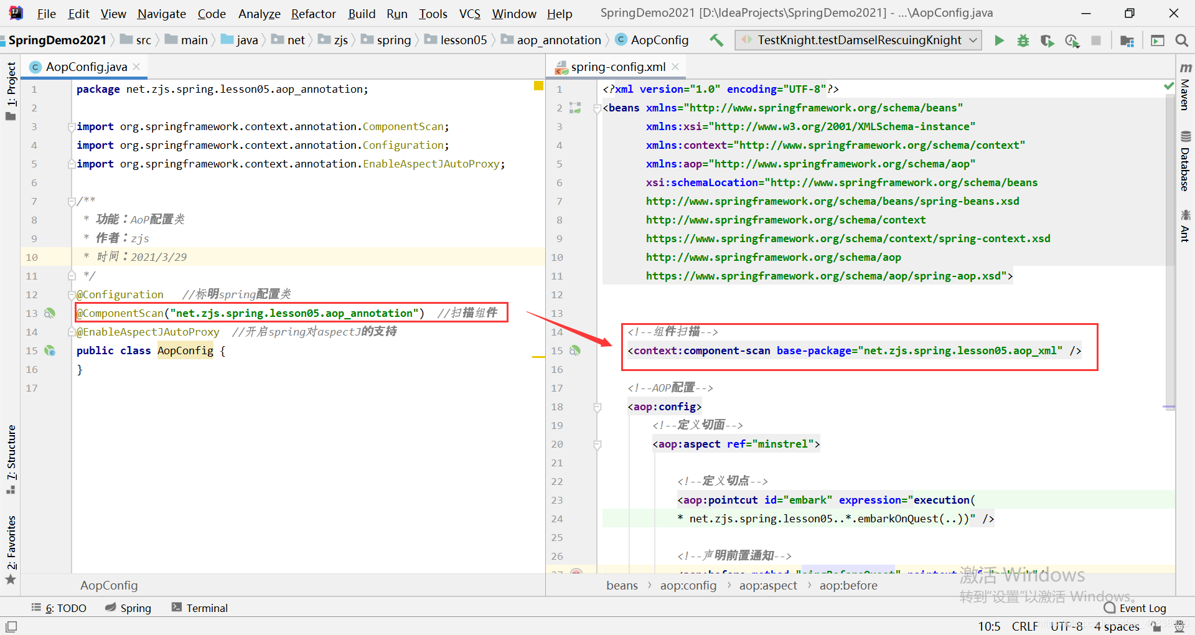Open the Project tool window
1195x635 pixels.
pyautogui.click(x=11, y=90)
